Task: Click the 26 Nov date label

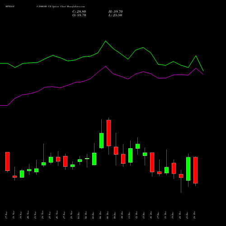Action: click(x=57, y=215)
